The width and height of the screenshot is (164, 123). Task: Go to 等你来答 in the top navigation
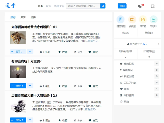click(59, 6)
